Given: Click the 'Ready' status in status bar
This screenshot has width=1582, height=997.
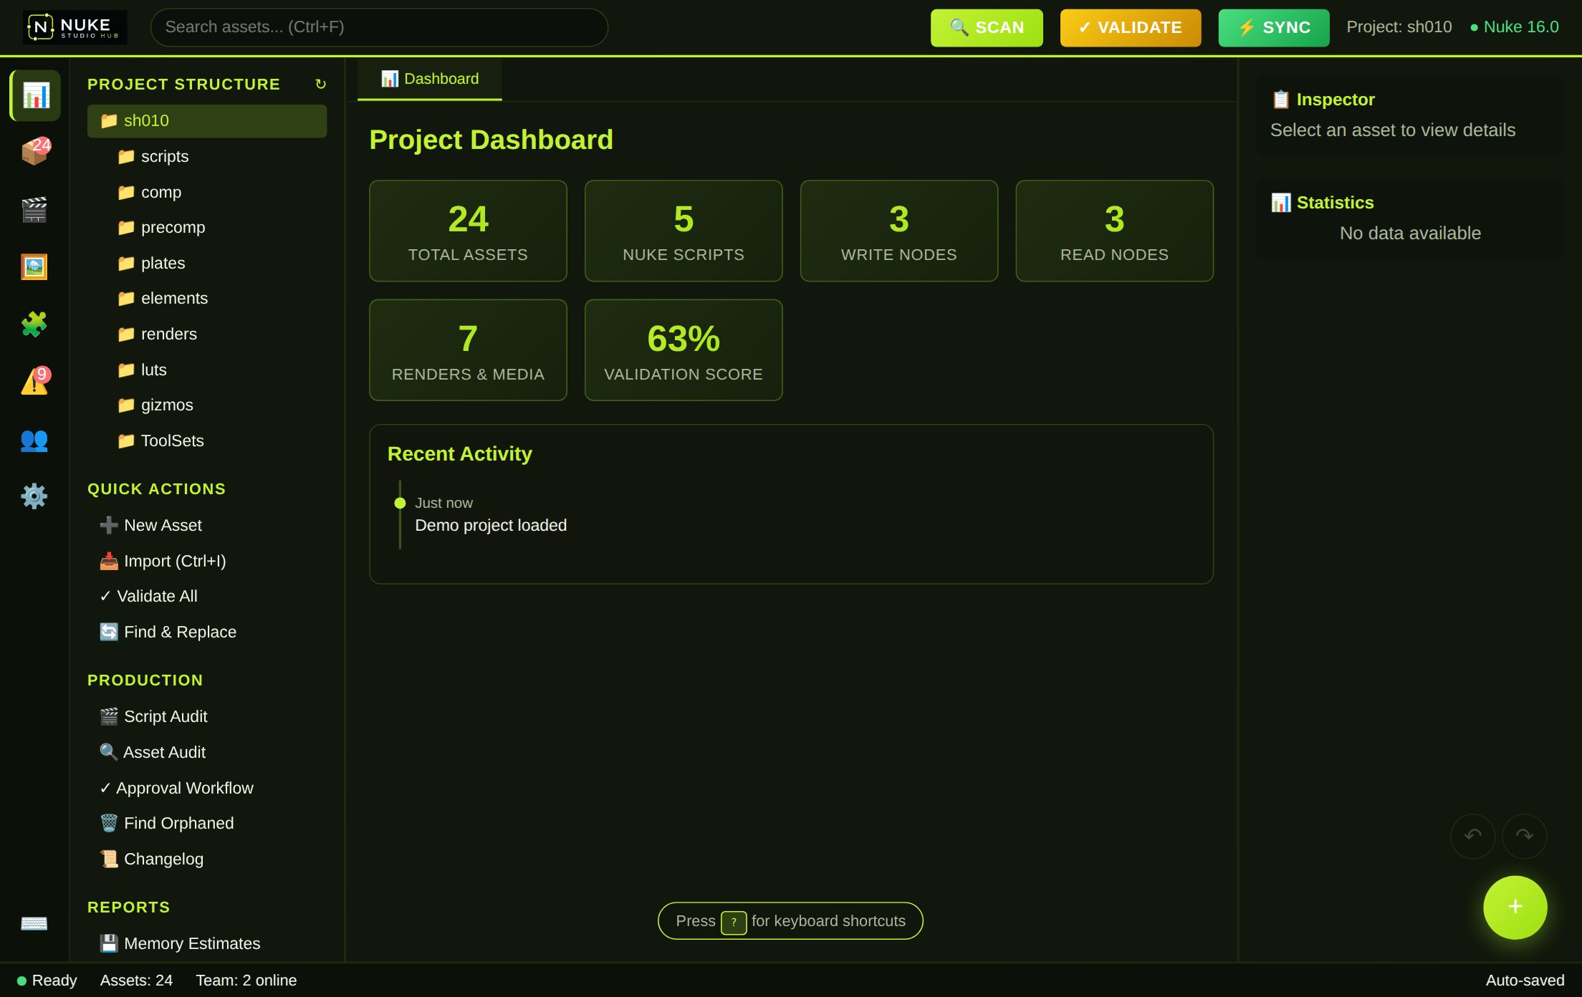Looking at the screenshot, I should coord(47,981).
